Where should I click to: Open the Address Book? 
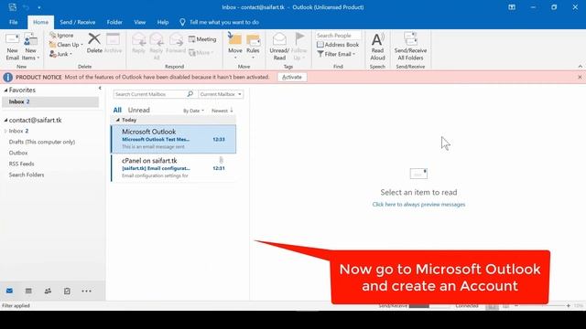[x=338, y=45]
